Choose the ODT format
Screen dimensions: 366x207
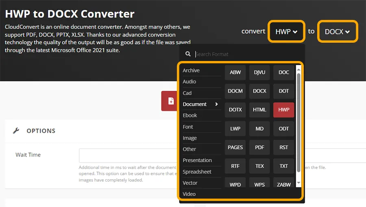click(x=284, y=129)
